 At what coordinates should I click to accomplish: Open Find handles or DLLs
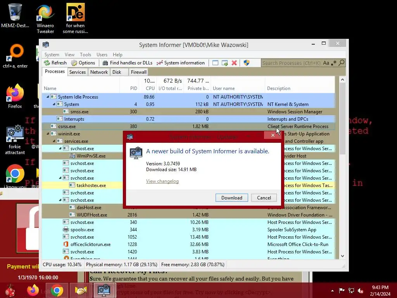(127, 63)
